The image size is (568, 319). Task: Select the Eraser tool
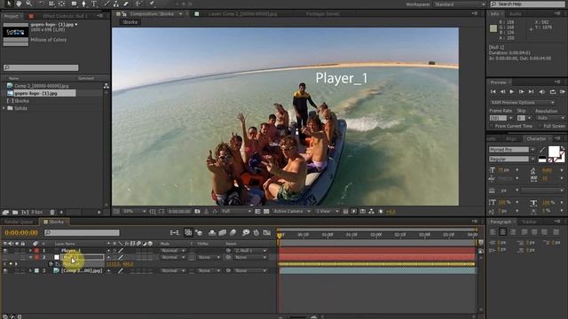126,4
